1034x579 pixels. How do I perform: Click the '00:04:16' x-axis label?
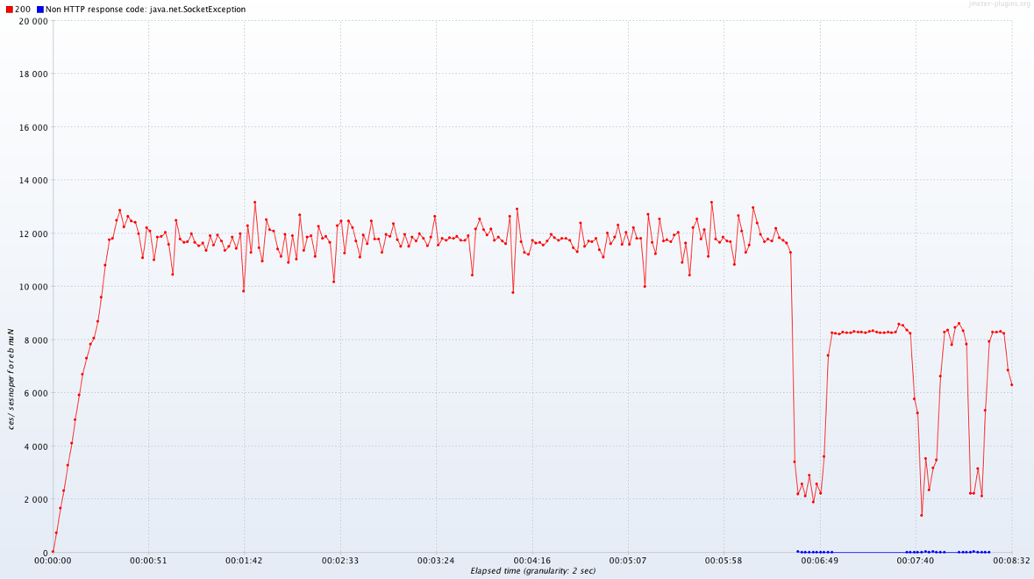coord(532,561)
